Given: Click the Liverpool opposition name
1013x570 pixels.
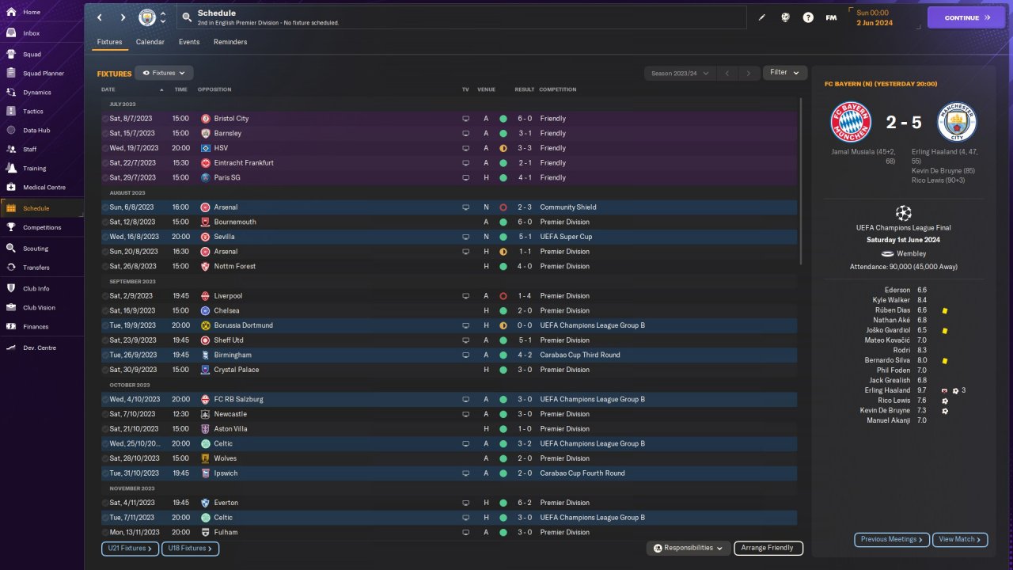Looking at the screenshot, I should click(229, 296).
